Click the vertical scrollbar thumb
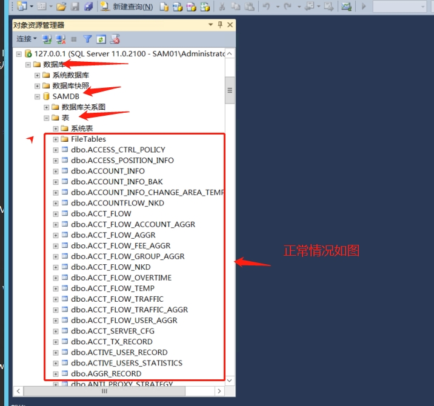434x406 pixels. point(230,90)
